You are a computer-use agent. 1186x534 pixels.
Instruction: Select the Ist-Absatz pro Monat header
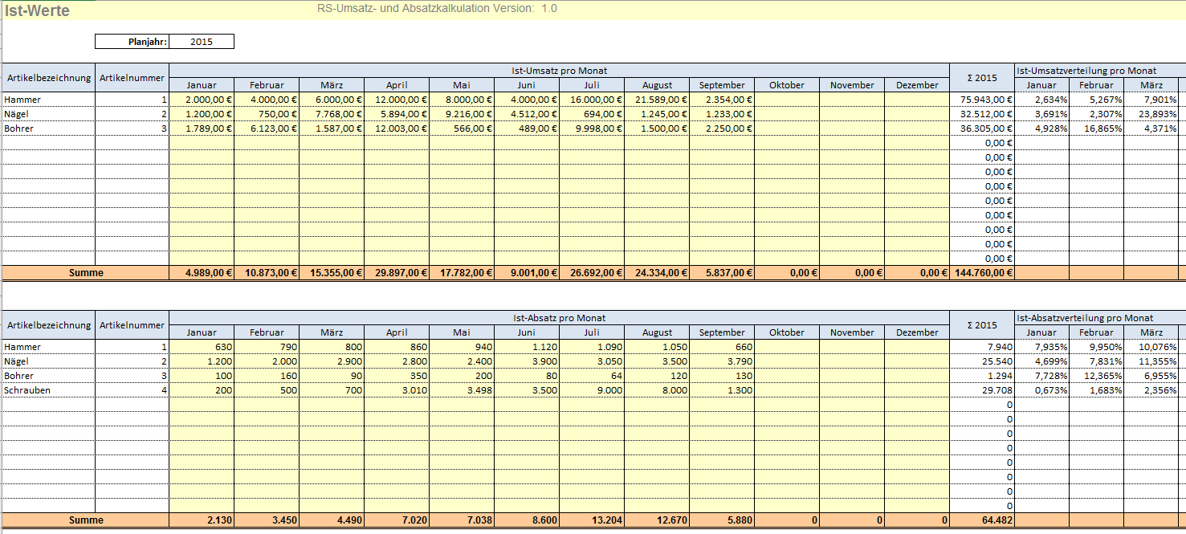[x=559, y=318]
